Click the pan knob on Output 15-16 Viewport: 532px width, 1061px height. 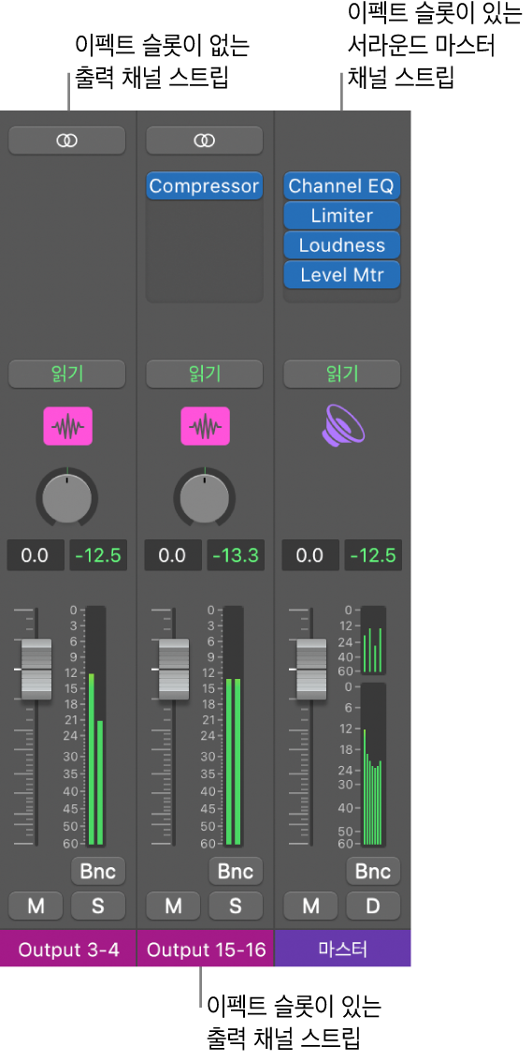coord(204,496)
